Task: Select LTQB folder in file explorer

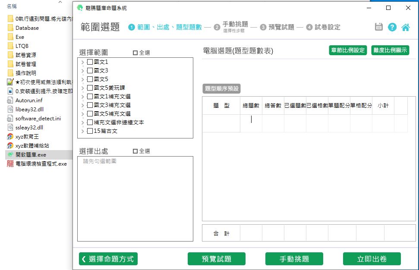Action: [x=22, y=46]
